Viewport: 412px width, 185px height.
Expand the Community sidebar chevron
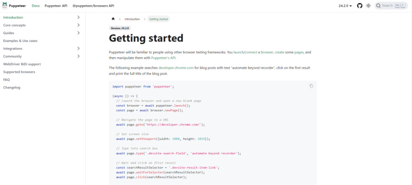(78, 56)
